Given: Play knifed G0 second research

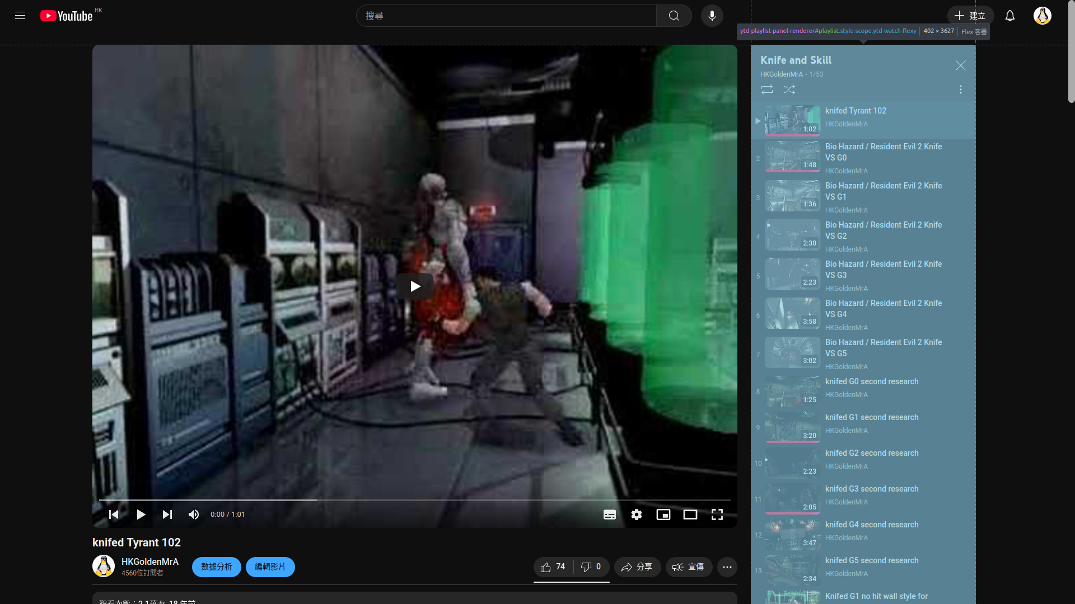Looking at the screenshot, I should click(x=863, y=391).
